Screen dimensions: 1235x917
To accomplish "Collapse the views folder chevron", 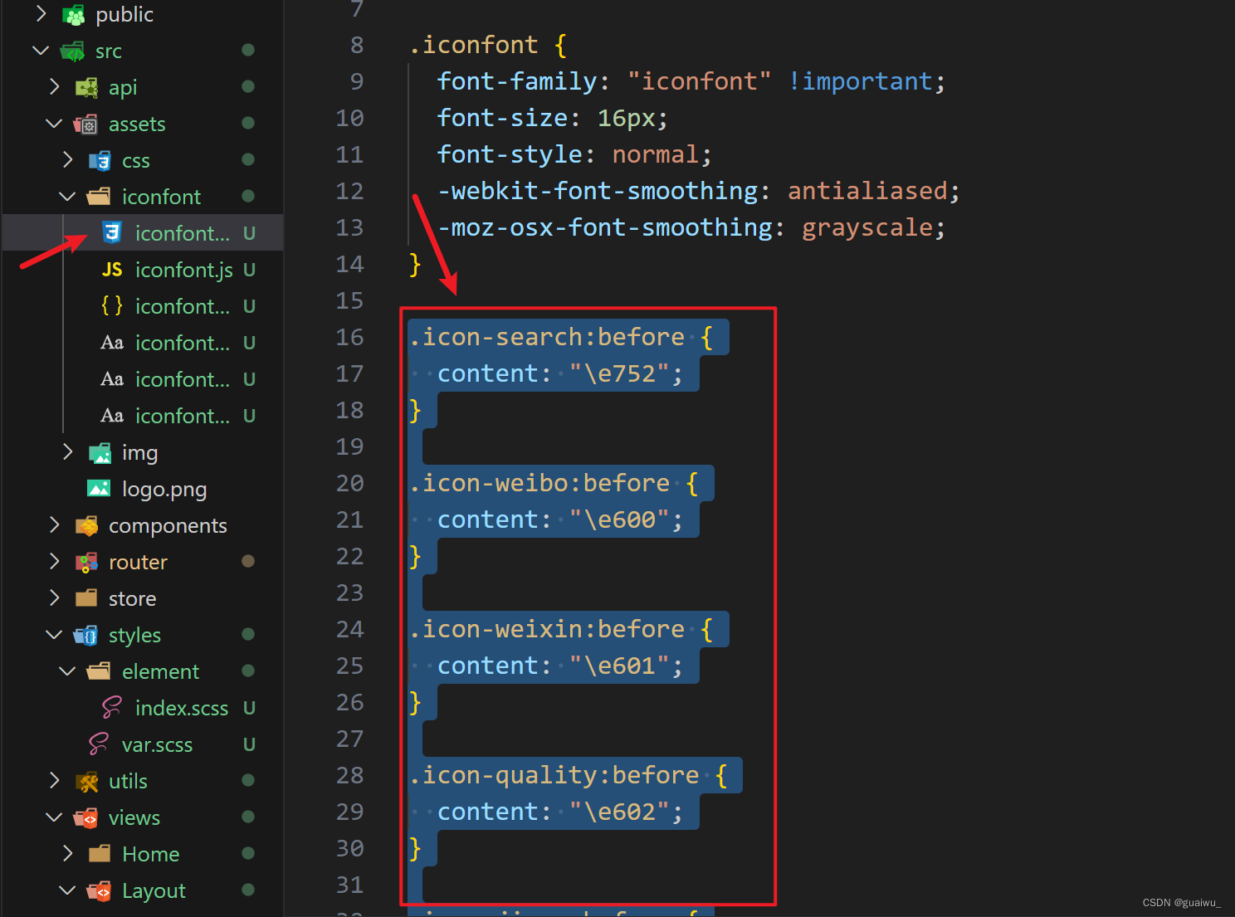I will click(55, 817).
